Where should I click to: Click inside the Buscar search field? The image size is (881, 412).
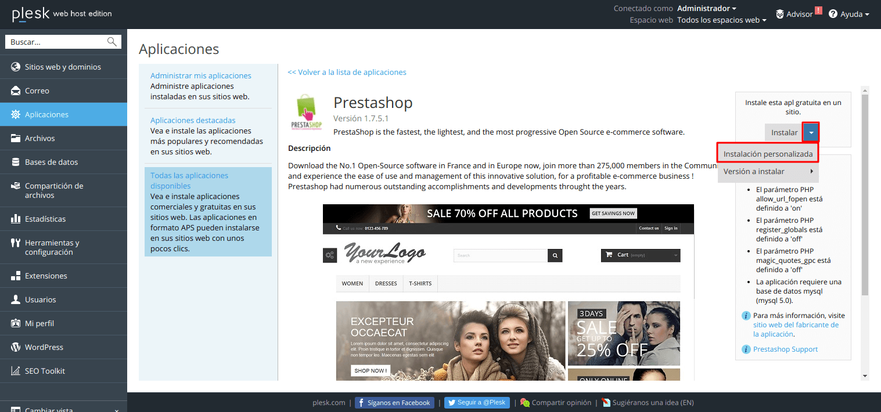point(58,41)
